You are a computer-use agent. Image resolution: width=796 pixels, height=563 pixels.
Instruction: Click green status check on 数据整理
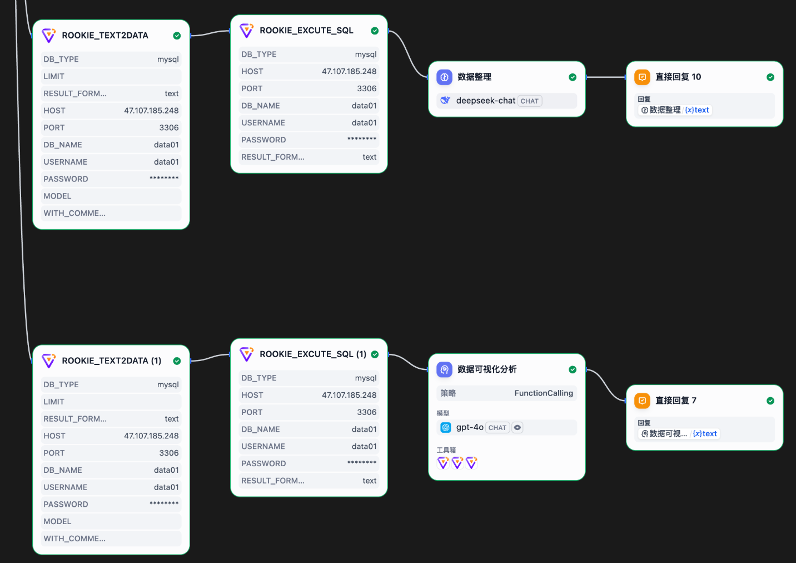tap(573, 77)
